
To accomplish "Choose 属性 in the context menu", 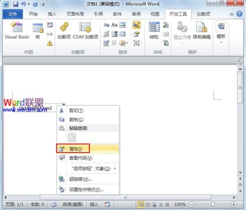I will tap(88, 149).
